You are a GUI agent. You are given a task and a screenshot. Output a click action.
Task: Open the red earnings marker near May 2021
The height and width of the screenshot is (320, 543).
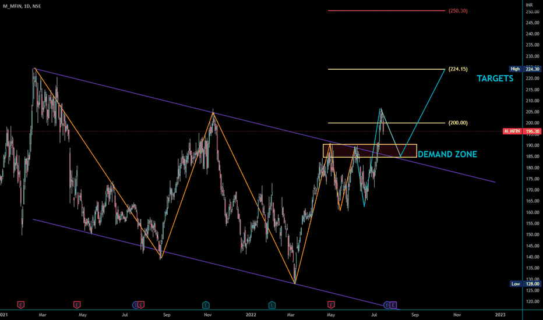(77, 305)
